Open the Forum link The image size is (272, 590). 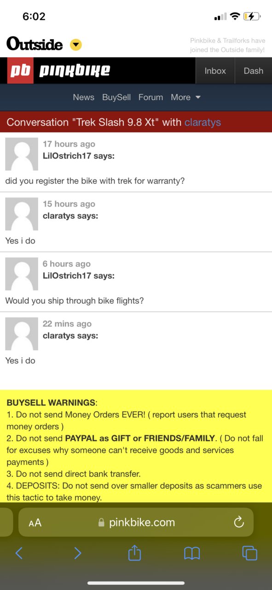[150, 97]
